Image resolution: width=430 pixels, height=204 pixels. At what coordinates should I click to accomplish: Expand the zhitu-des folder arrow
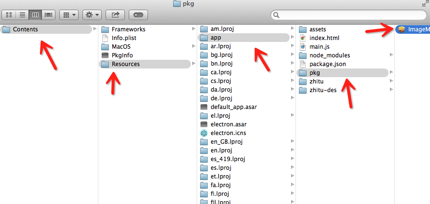(x=391, y=89)
